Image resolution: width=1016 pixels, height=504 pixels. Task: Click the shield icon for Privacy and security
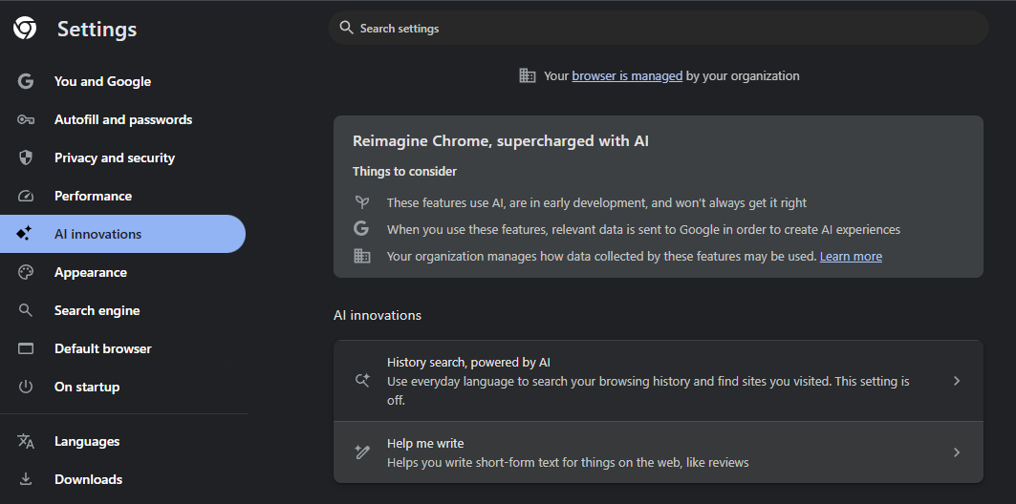pyautogui.click(x=25, y=157)
